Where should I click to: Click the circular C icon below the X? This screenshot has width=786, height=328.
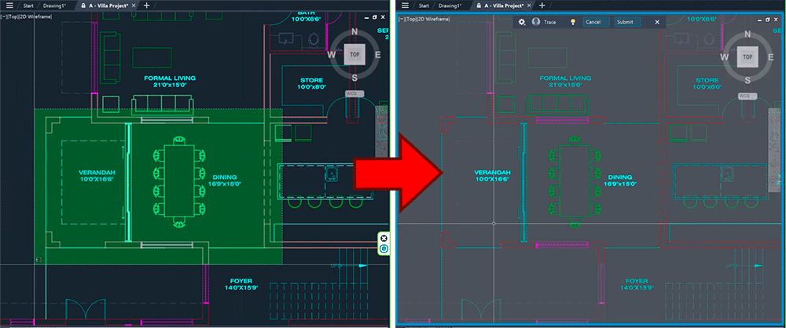pyautogui.click(x=384, y=249)
